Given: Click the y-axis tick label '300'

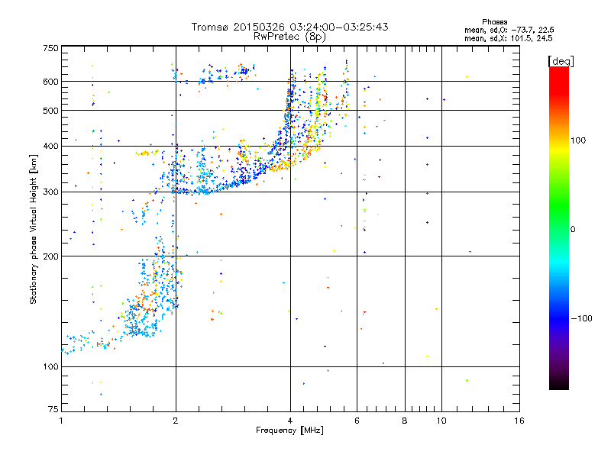Looking at the screenshot, I should pyautogui.click(x=50, y=192).
